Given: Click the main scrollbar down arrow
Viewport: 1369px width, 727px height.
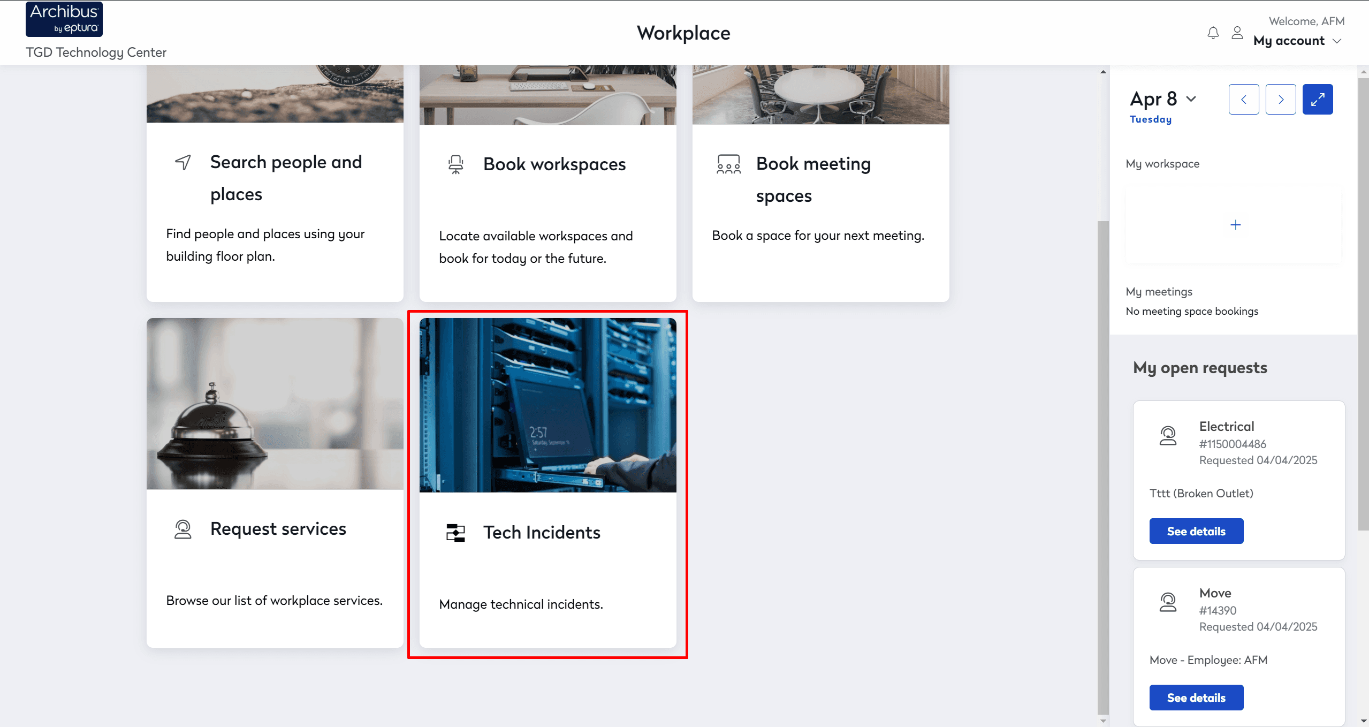Looking at the screenshot, I should (1103, 721).
